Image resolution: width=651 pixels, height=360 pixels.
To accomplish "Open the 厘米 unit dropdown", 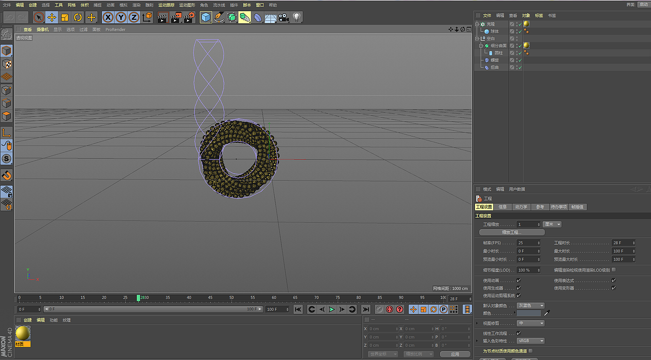I will [552, 224].
